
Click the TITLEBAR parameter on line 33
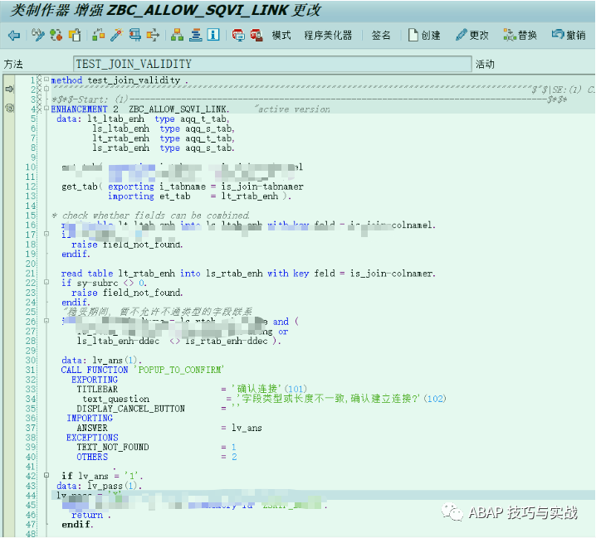point(97,389)
